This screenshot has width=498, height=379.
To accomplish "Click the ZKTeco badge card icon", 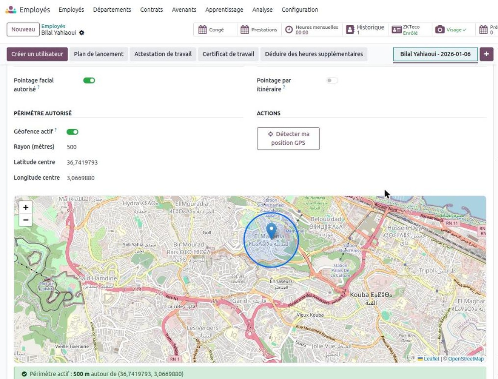I will 396,29.
